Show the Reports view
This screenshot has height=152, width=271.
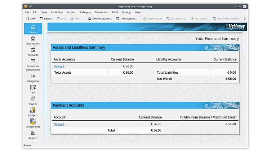click(33, 135)
